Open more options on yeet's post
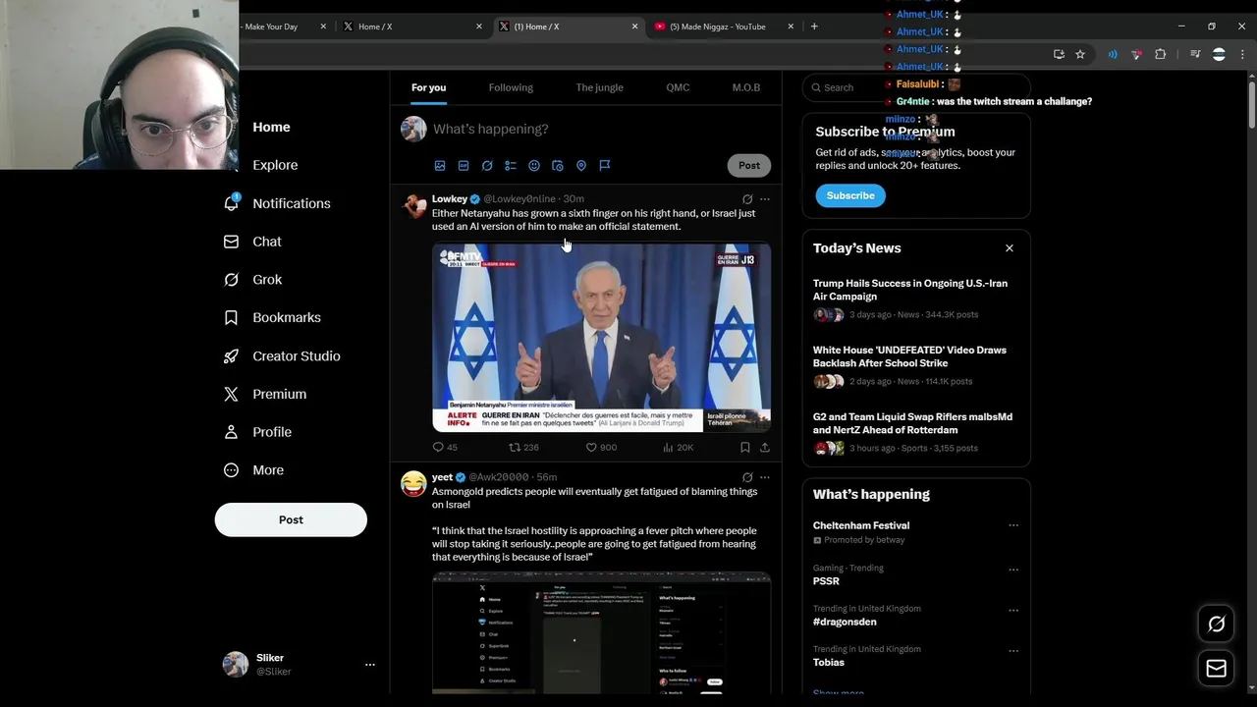This screenshot has width=1257, height=707. (x=765, y=477)
